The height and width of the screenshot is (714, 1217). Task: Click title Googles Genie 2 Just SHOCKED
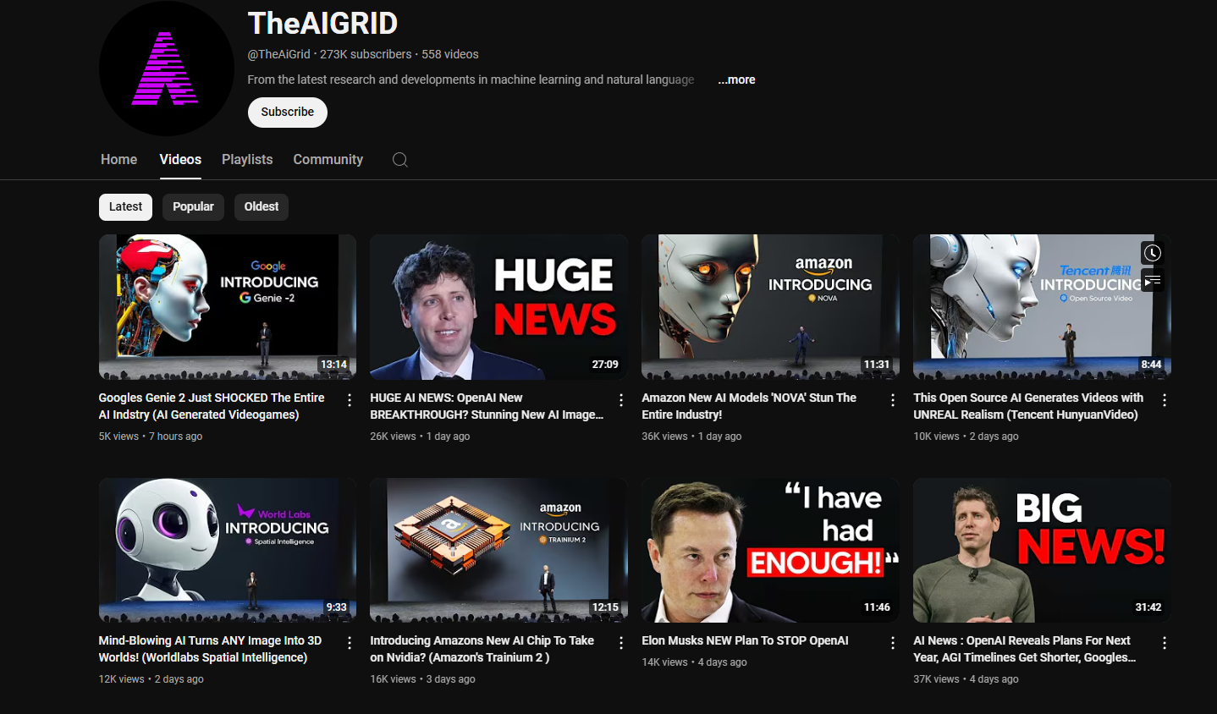212,406
